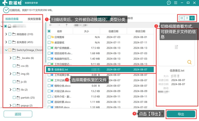Select the 按路径查看 tab
Image resolution: width=199 pixels, height=121 pixels.
(x=12, y=19)
